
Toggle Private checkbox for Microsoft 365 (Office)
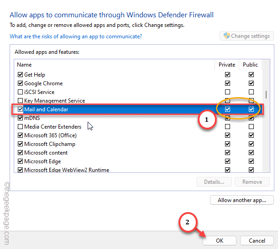[227, 135]
